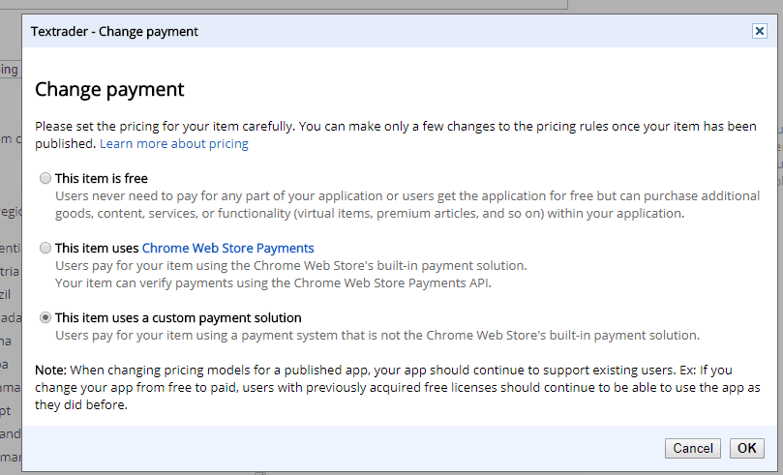The height and width of the screenshot is (475, 783).
Task: Click the 'Textrader - Change payment' title bar text
Action: coord(114,31)
